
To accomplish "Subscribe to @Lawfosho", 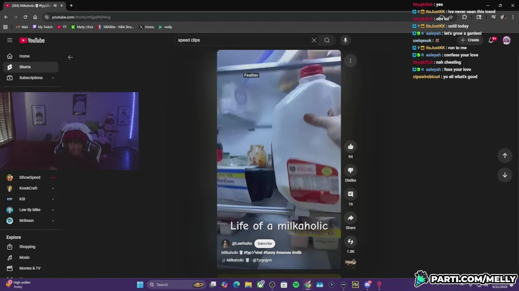I will tap(265, 243).
